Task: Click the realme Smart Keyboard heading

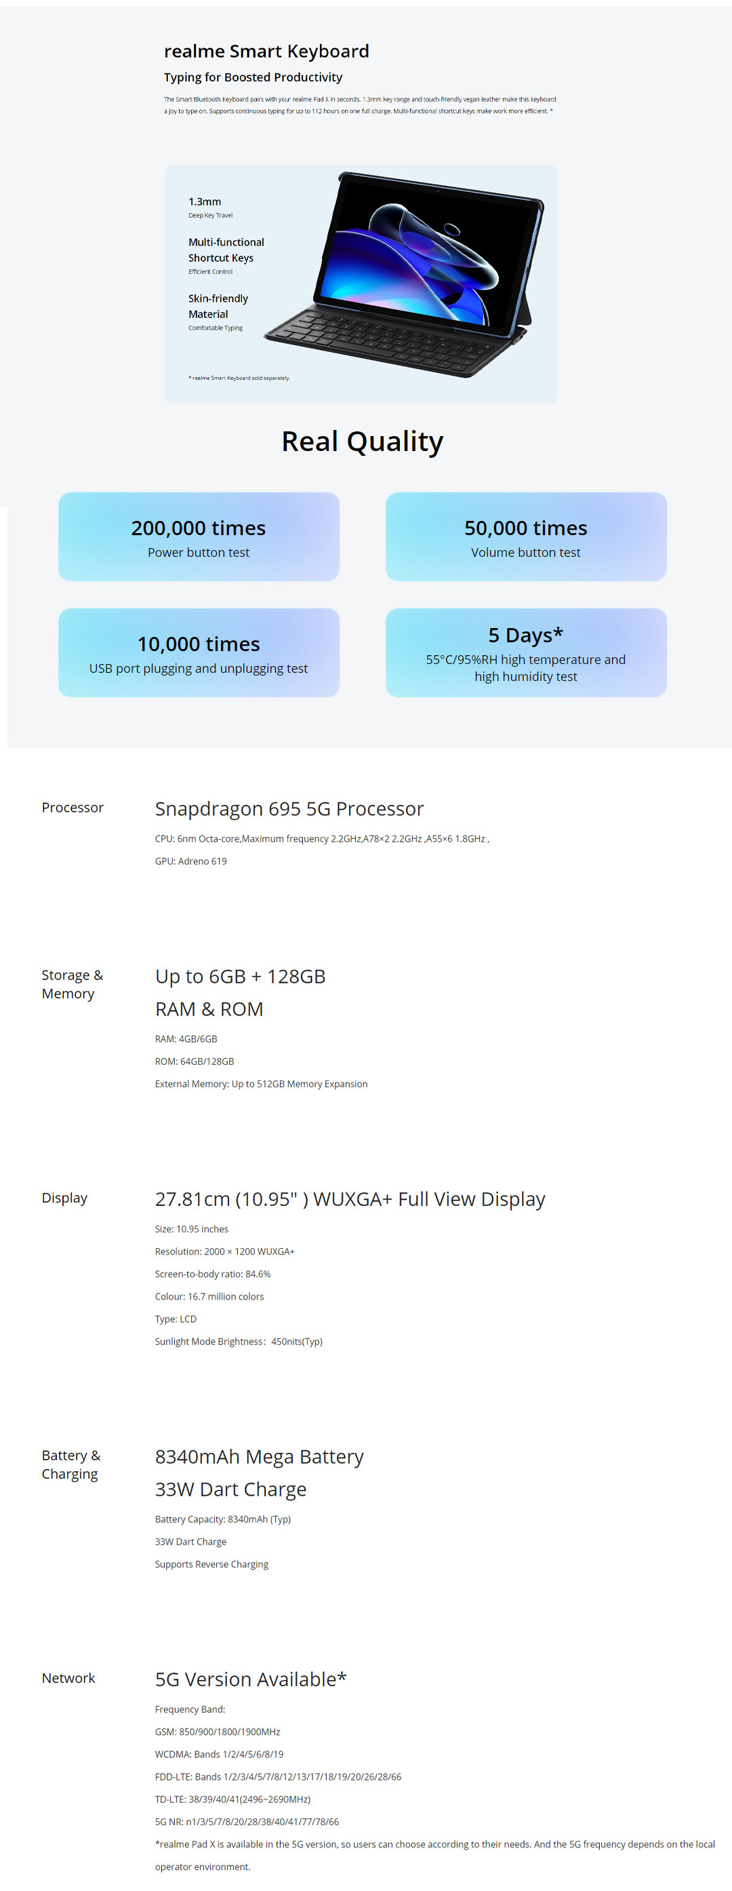Action: (x=266, y=52)
